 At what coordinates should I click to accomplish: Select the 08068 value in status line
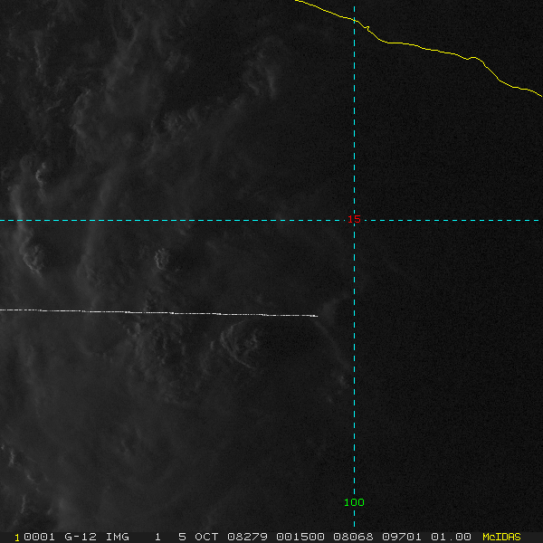[354, 537]
